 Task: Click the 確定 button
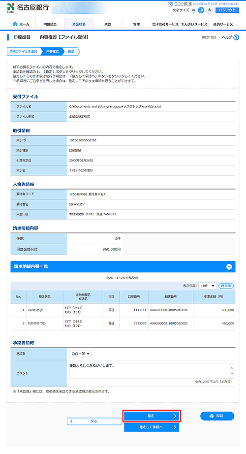click(x=152, y=416)
